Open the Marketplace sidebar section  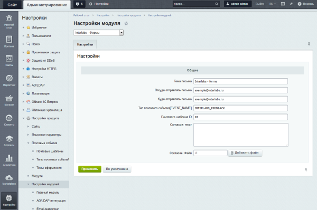click(x=9, y=180)
